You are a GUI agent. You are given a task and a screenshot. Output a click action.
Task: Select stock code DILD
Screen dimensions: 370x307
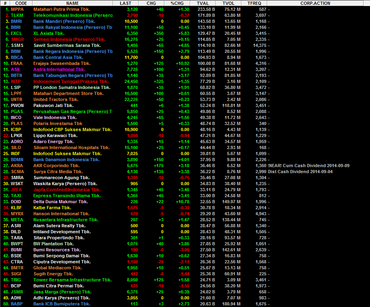[x=16, y=232]
